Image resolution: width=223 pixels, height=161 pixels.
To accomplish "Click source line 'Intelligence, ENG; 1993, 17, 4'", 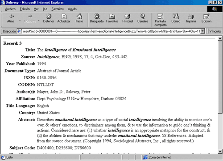I will pyautogui.click(x=66, y=57).
